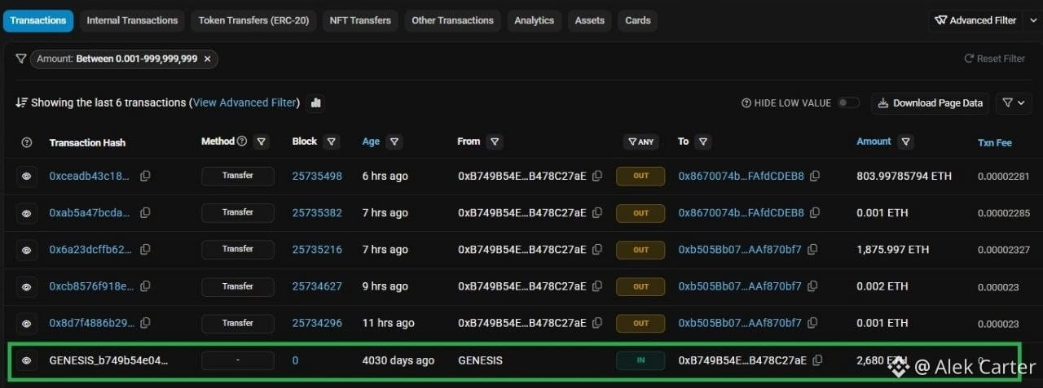Open the ANY direction filter
The height and width of the screenshot is (388, 1043).
pyautogui.click(x=641, y=142)
